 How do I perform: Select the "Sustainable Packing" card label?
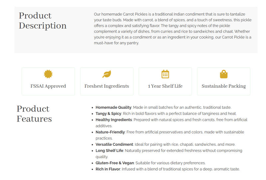coord(224,86)
